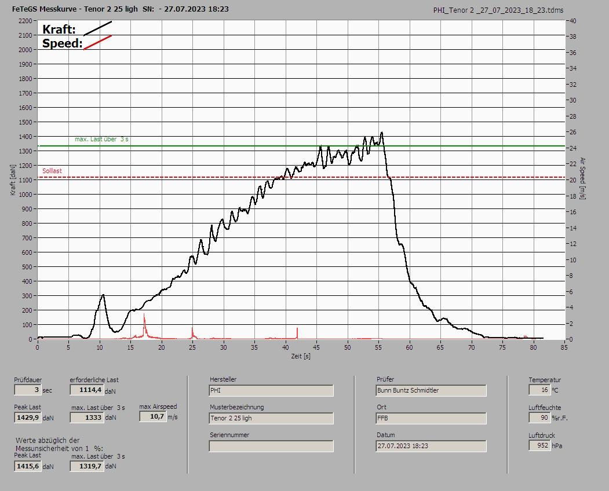This screenshot has height=491, width=609.
Task: Click the 'Air Speed [m/s]' axis label
Action: click(x=582, y=178)
